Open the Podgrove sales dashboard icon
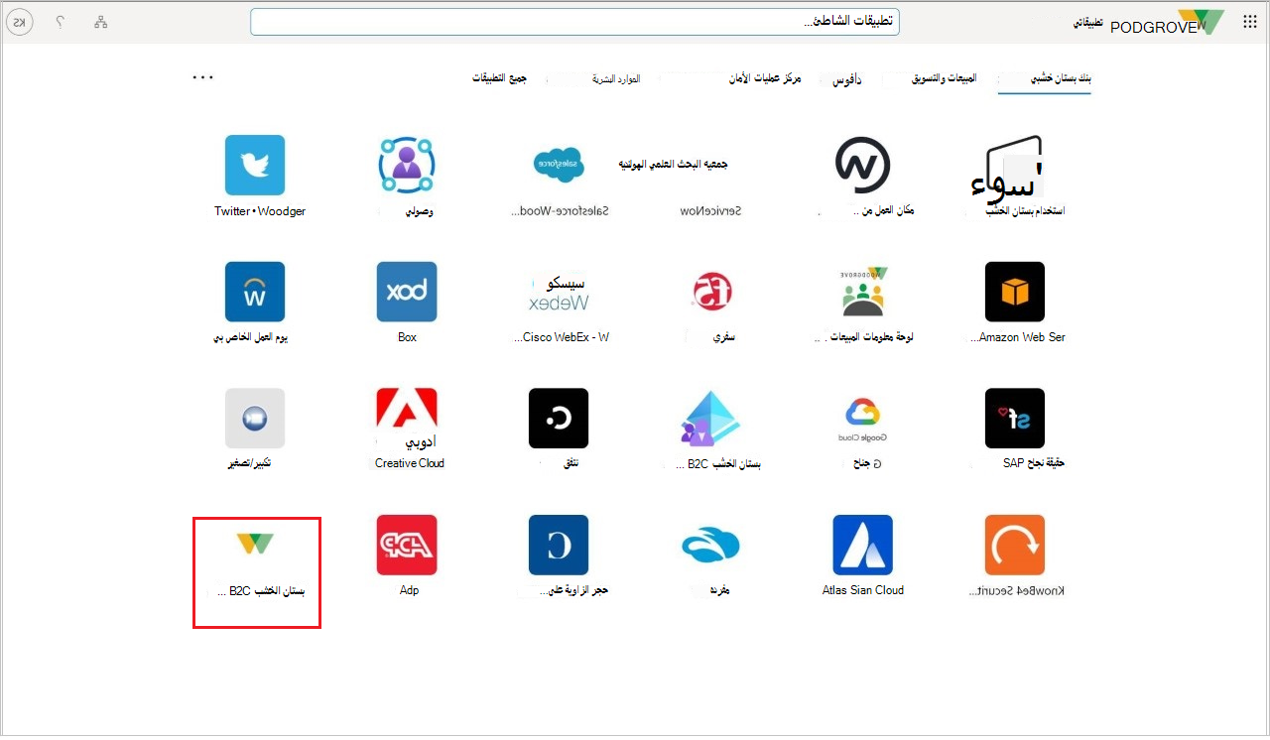Viewport: 1270px width, 740px height. [862, 292]
